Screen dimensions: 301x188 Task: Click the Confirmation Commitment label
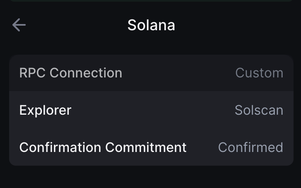(103, 147)
